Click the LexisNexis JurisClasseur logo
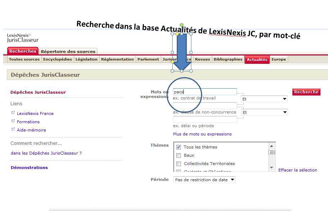Viewport: 328px width, 218px height. (22, 38)
